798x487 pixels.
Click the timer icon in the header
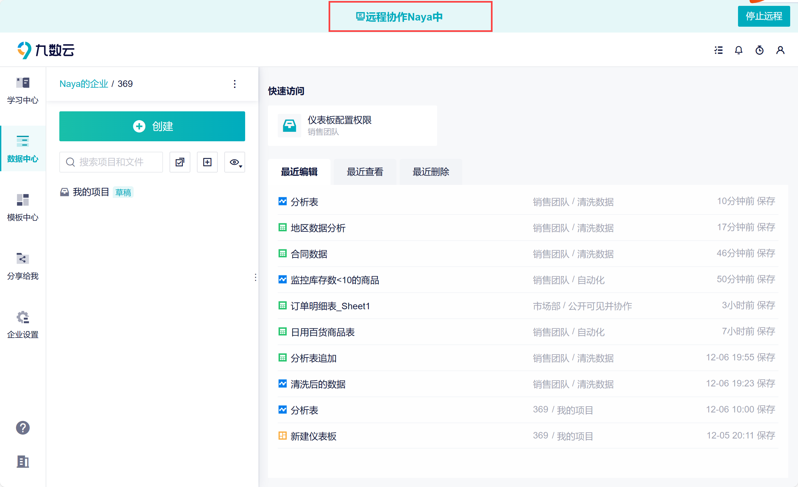point(760,50)
